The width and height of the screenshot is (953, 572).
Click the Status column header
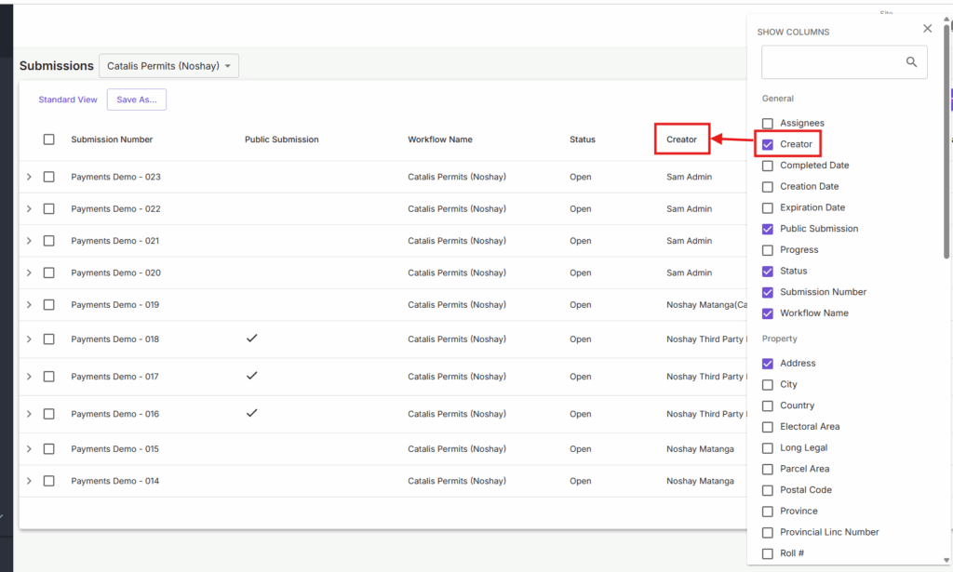pos(583,140)
